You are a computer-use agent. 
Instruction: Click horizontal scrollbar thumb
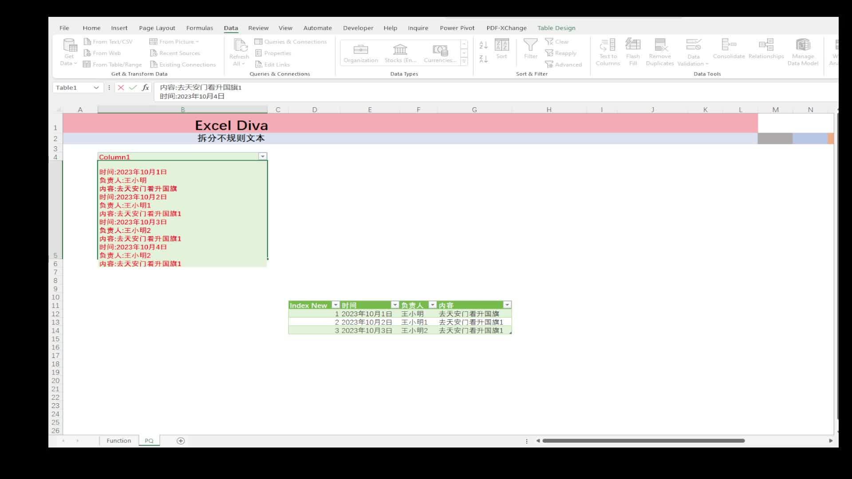(643, 440)
